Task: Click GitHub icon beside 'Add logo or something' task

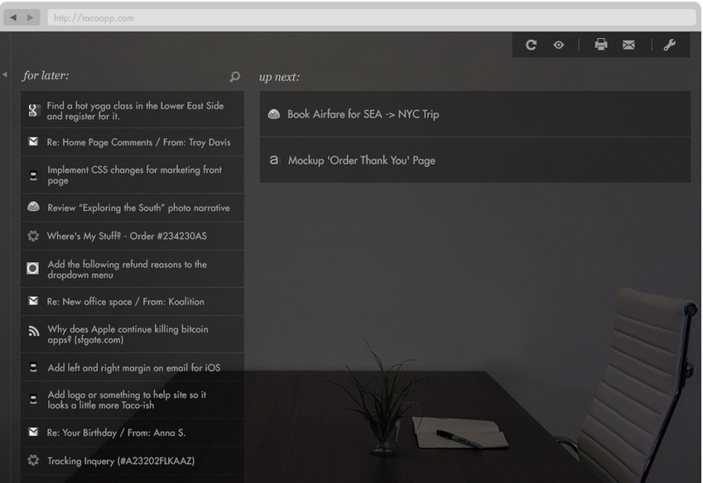Action: pyautogui.click(x=33, y=399)
